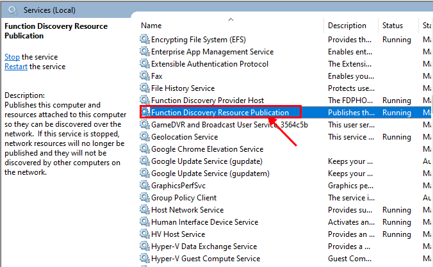Click the Hyper-V Data Exchange Service gear icon
433x267 pixels.
(x=145, y=247)
